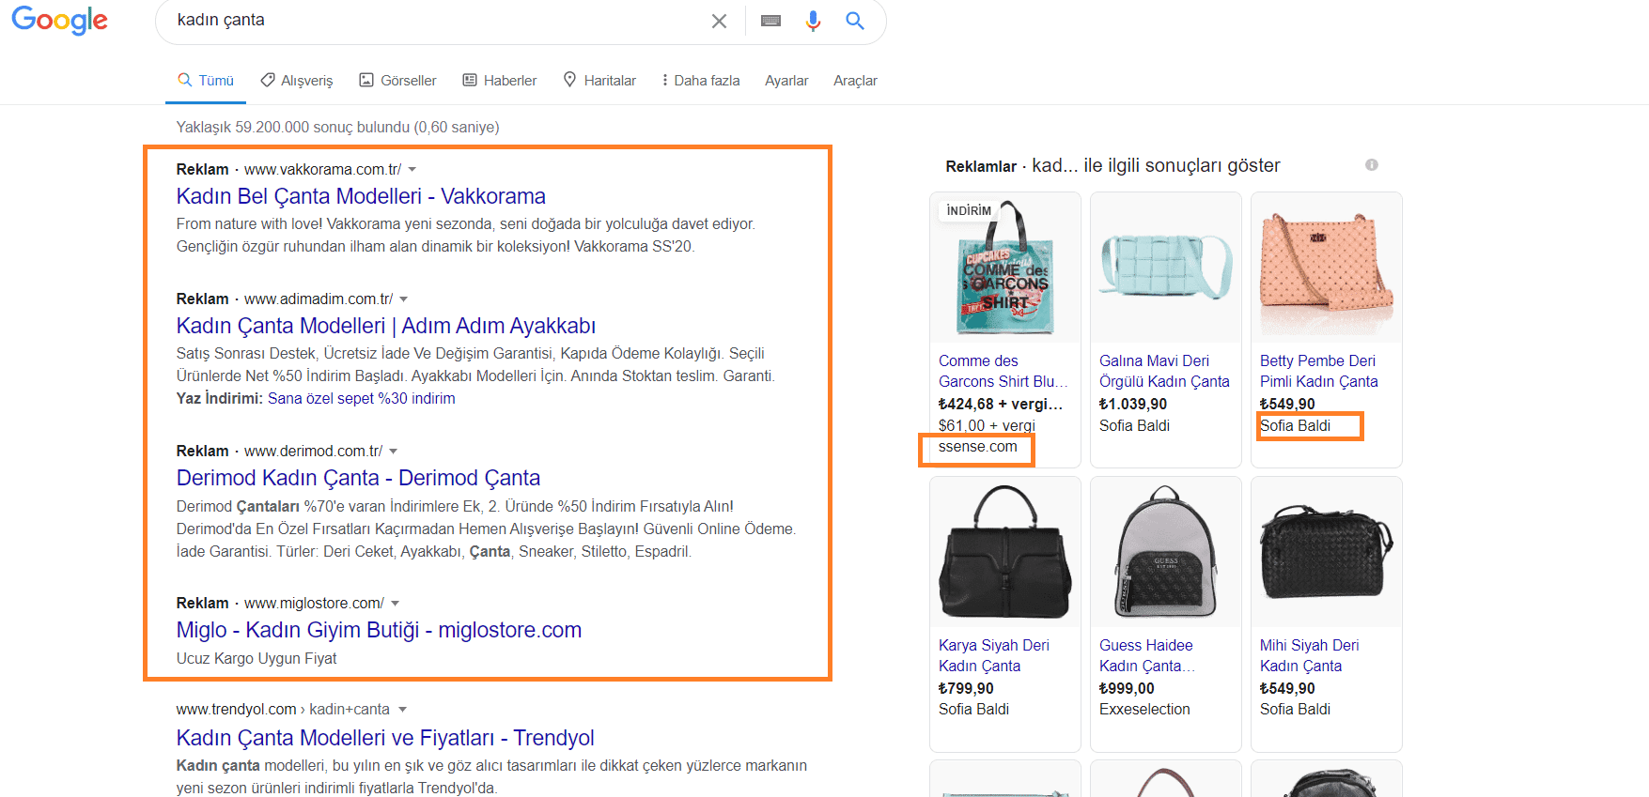Expand the vakkorama.com.tr ad dropdown arrow
This screenshot has height=797, width=1649.
(x=412, y=170)
